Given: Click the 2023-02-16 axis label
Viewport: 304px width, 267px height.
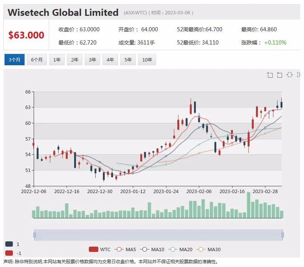Looking at the screenshot, I should point(232,192).
